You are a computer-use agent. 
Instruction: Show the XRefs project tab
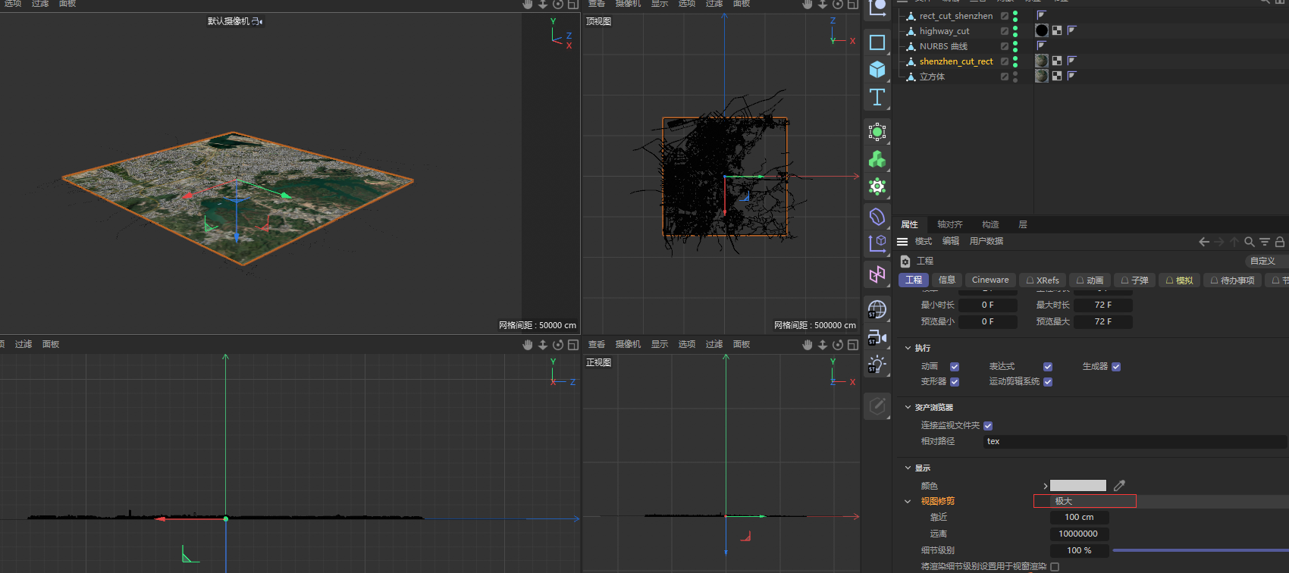pos(1043,280)
